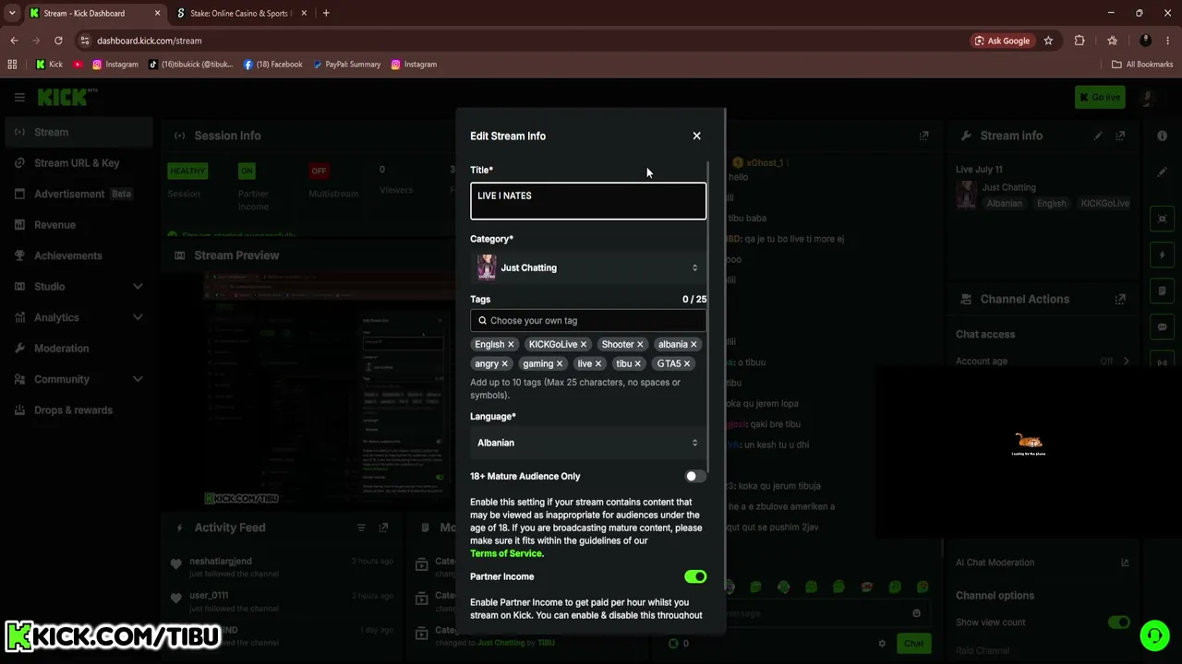The height and width of the screenshot is (664, 1182).
Task: Click the pencil icon in Stream info panel
Action: [x=1098, y=136]
